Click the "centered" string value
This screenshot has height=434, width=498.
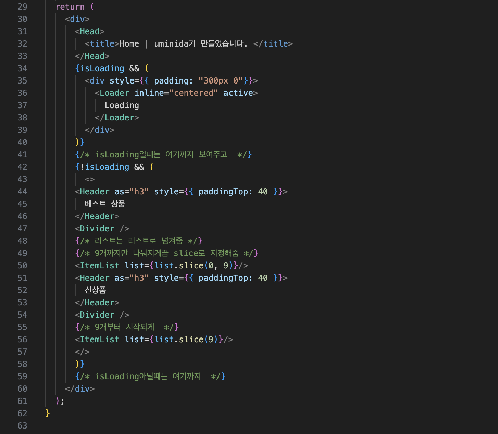tap(194, 93)
